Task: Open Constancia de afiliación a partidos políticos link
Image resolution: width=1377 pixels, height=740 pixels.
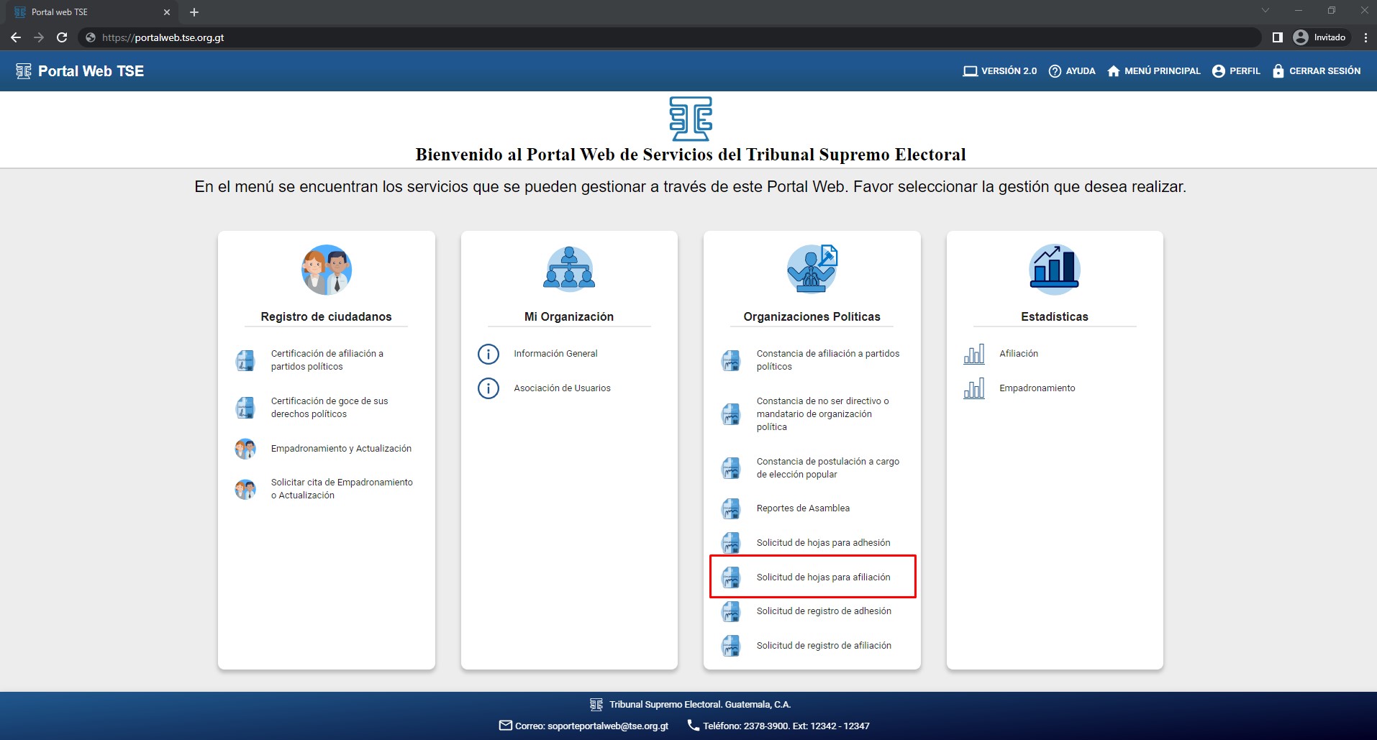Action: pyautogui.click(x=828, y=360)
